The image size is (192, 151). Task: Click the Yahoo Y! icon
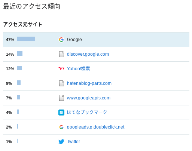coord(61,69)
